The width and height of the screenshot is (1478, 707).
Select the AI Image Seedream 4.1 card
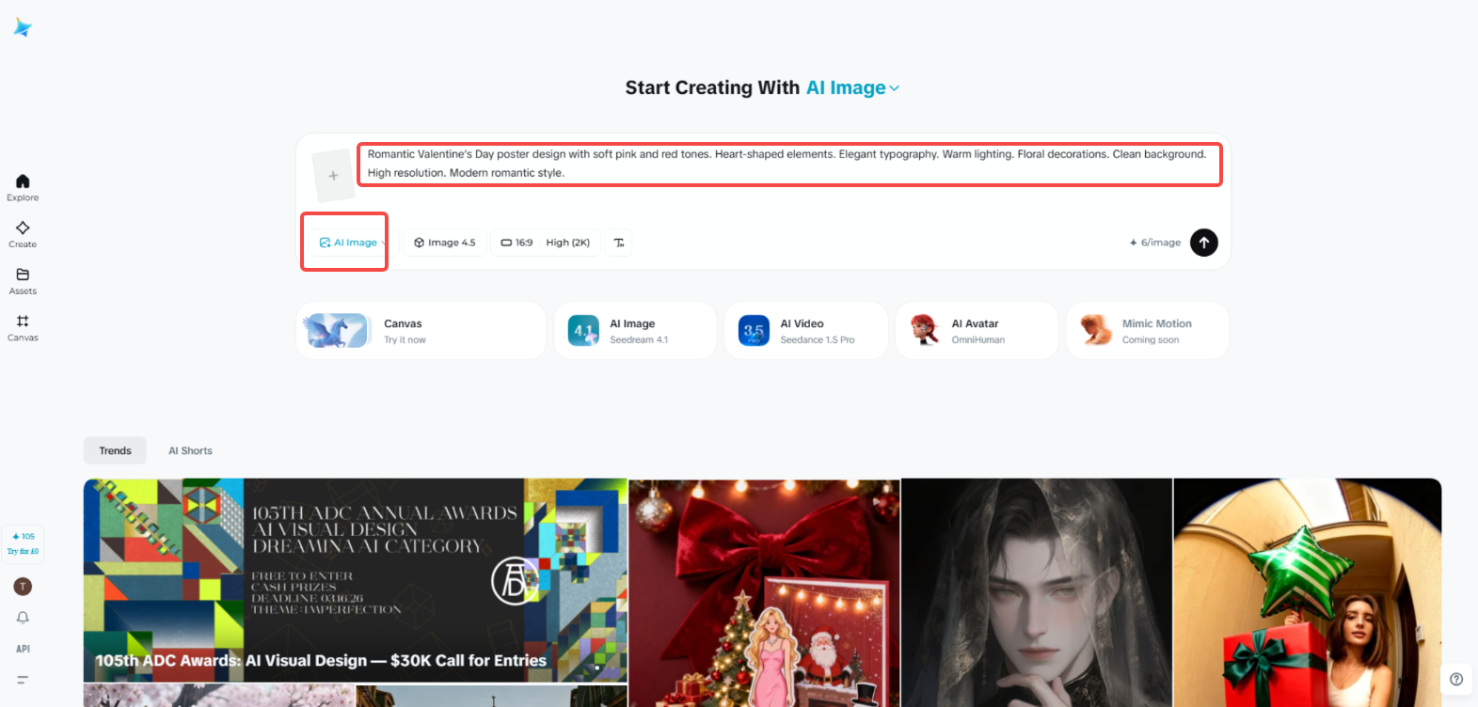coord(635,331)
